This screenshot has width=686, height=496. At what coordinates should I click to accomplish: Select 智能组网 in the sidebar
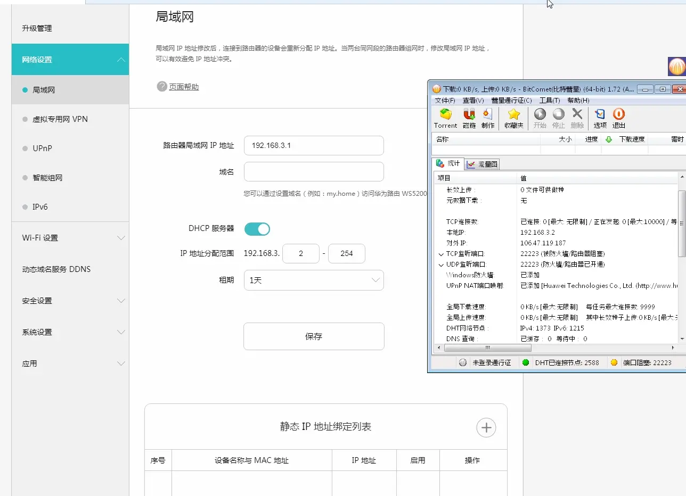(x=70, y=178)
